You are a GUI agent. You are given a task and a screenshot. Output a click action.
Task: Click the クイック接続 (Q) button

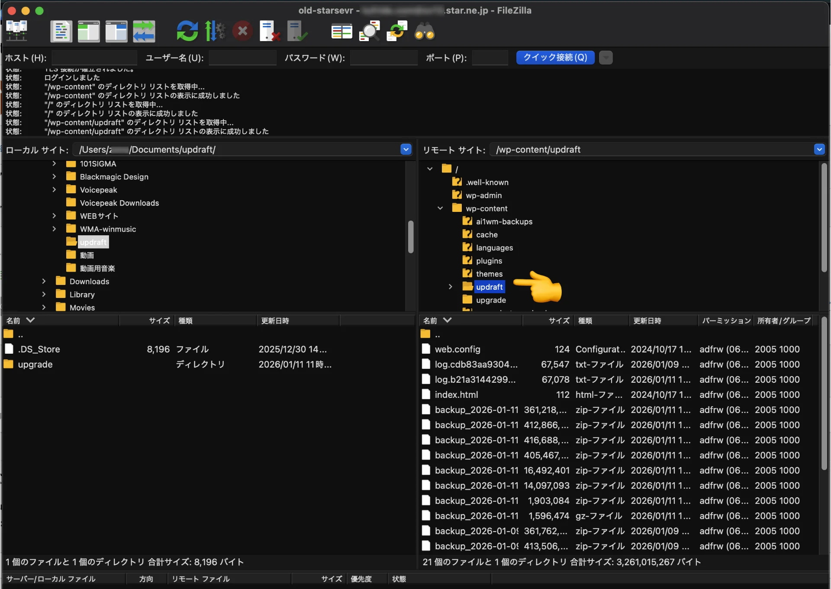tap(555, 58)
